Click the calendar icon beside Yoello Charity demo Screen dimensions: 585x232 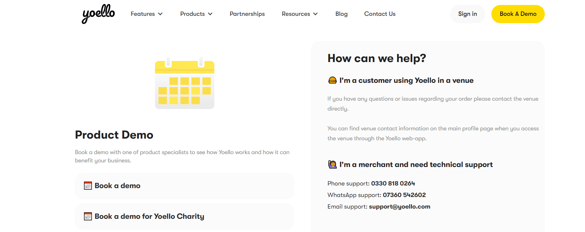pyautogui.click(x=88, y=216)
